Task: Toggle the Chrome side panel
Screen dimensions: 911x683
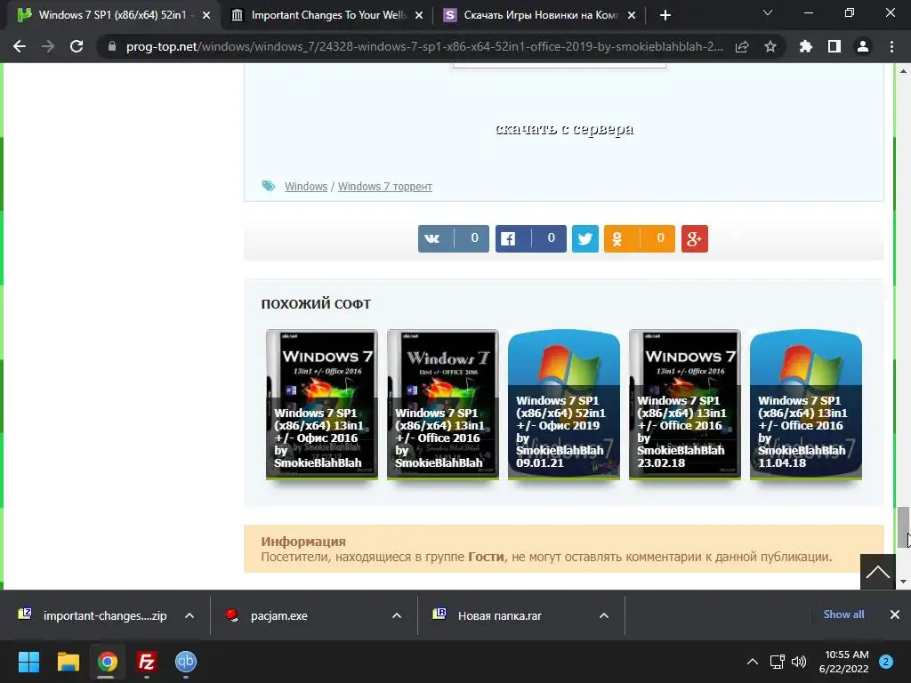Action: [834, 46]
